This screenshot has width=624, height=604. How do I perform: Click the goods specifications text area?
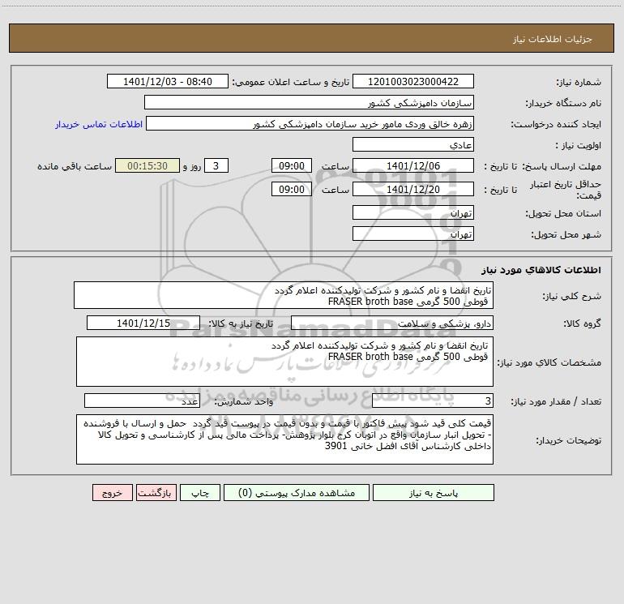(284, 362)
